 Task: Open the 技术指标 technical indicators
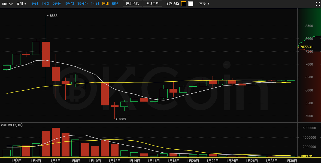132,4
